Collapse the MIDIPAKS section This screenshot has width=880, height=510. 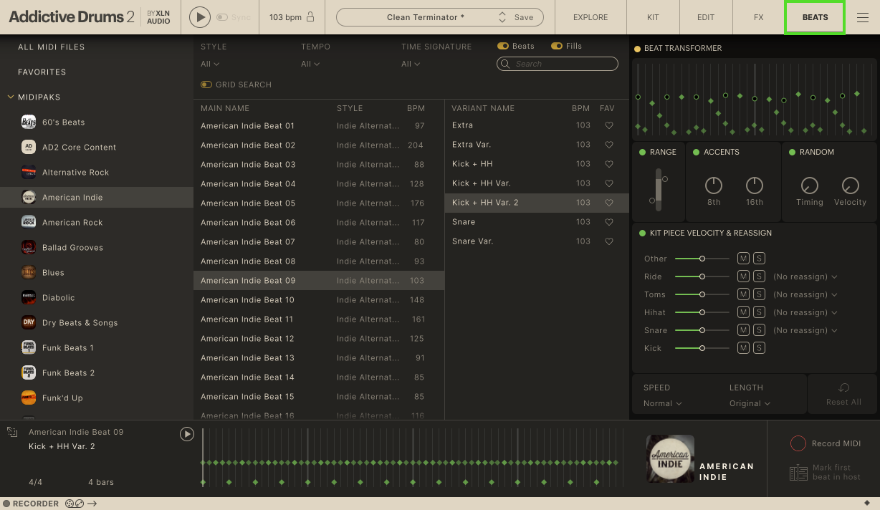pyautogui.click(x=11, y=97)
